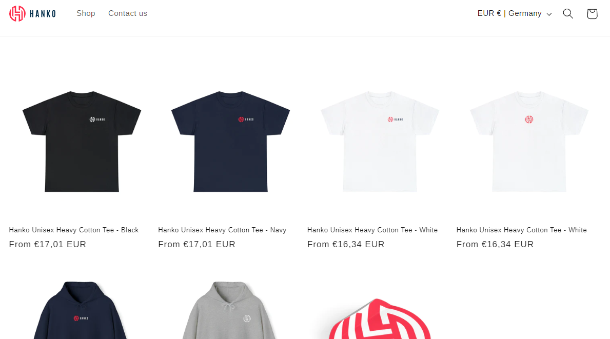Screen dimensions: 610x339
Task: Select white tee with Hanko wordmark logo
Action: coord(380,141)
